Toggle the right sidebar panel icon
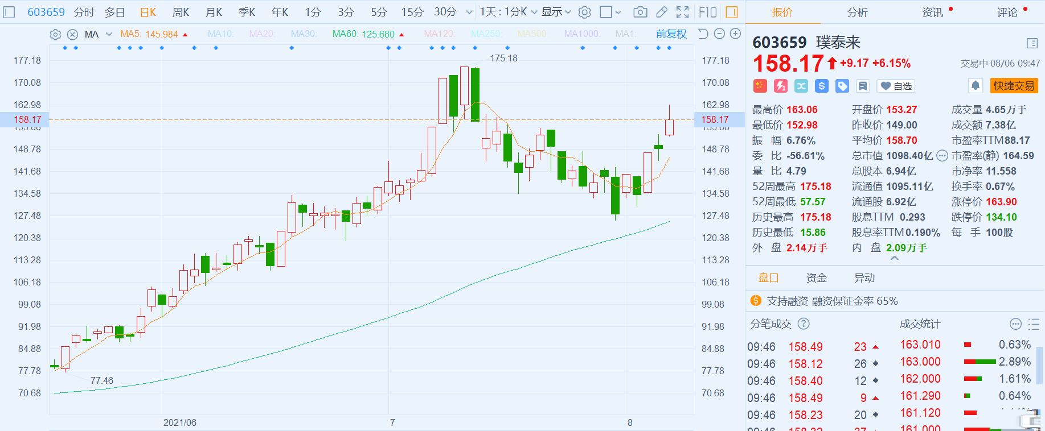 click(732, 12)
